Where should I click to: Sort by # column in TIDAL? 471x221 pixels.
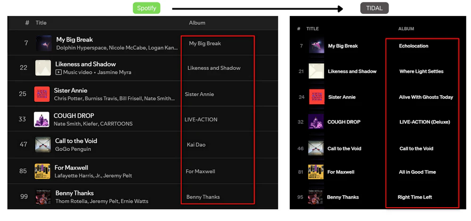(299, 29)
